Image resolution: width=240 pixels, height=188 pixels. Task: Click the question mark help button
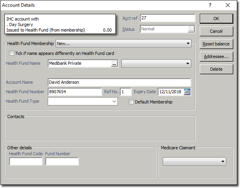click(x=210, y=5)
